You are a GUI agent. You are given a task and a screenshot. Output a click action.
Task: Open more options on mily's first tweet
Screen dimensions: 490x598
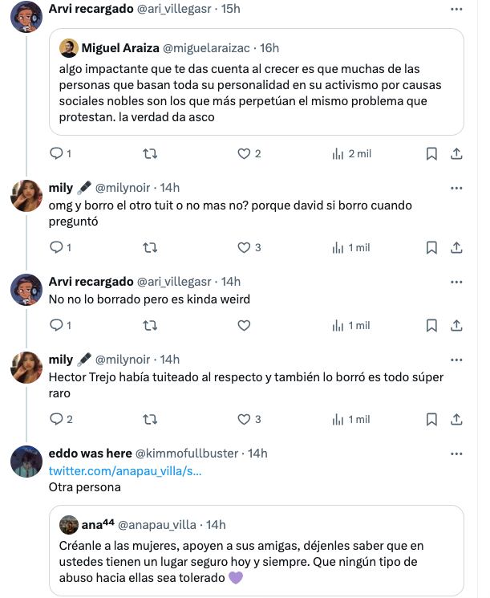[456, 188]
